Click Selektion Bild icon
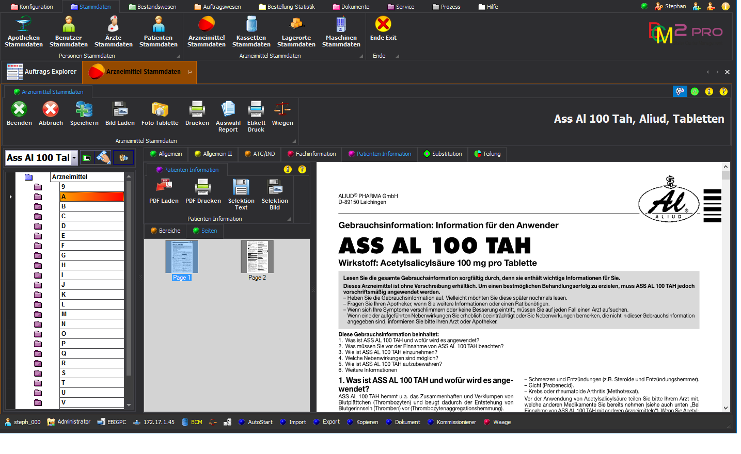 click(x=275, y=187)
